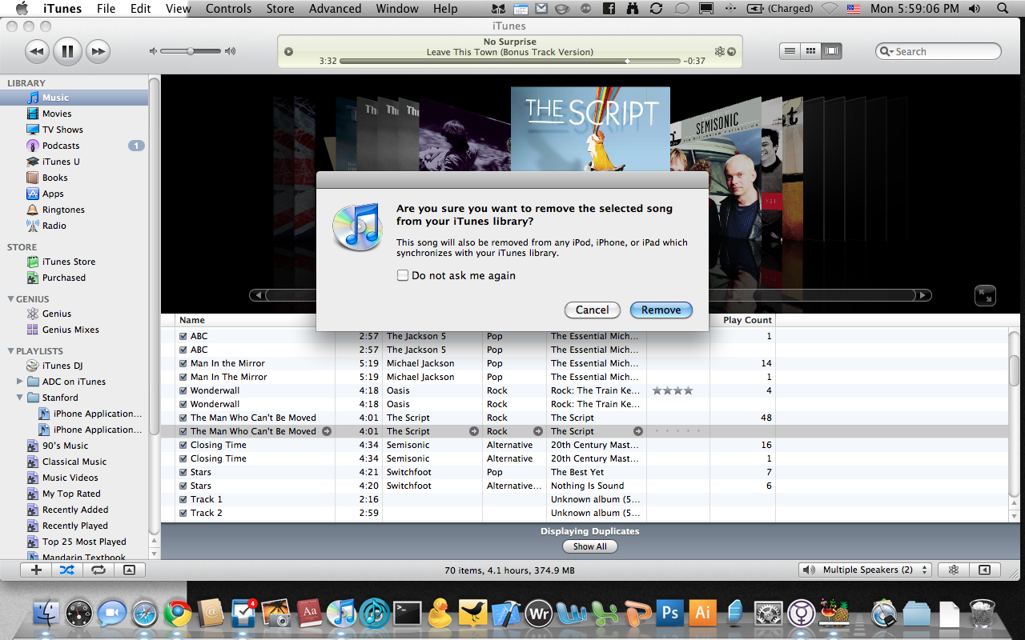The width and height of the screenshot is (1025, 640).
Task: Open the View menu
Action: click(179, 9)
